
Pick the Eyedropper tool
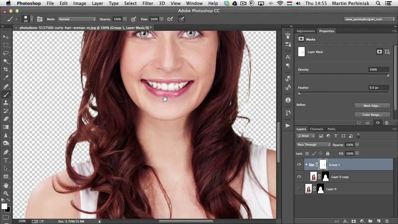click(6, 78)
